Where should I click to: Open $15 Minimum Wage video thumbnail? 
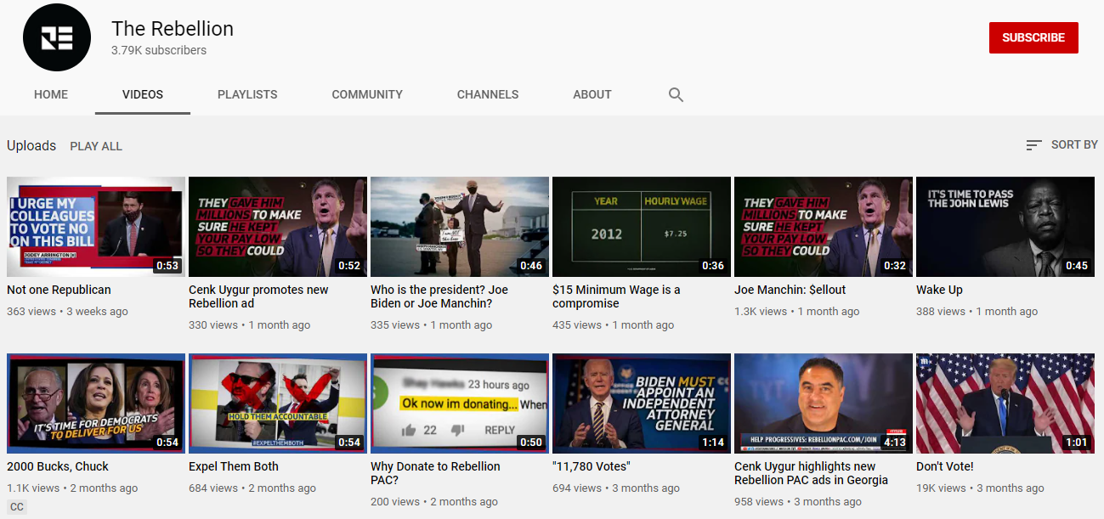(x=642, y=227)
